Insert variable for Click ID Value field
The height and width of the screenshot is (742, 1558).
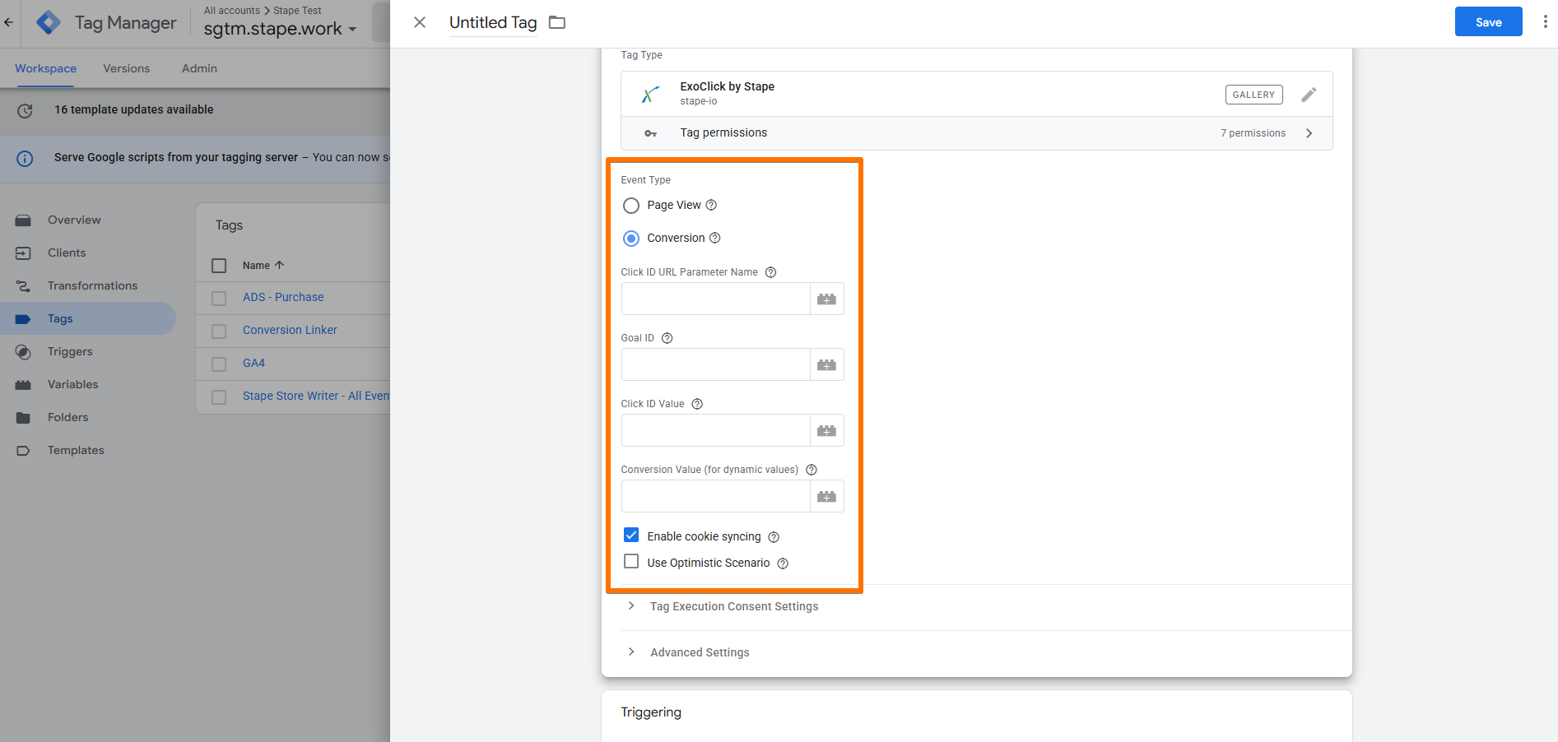[826, 430]
